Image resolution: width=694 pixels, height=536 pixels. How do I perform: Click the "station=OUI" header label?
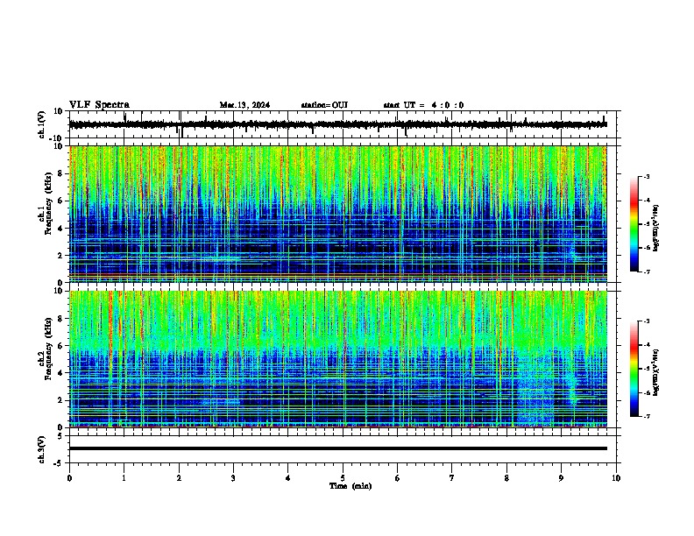tap(324, 105)
